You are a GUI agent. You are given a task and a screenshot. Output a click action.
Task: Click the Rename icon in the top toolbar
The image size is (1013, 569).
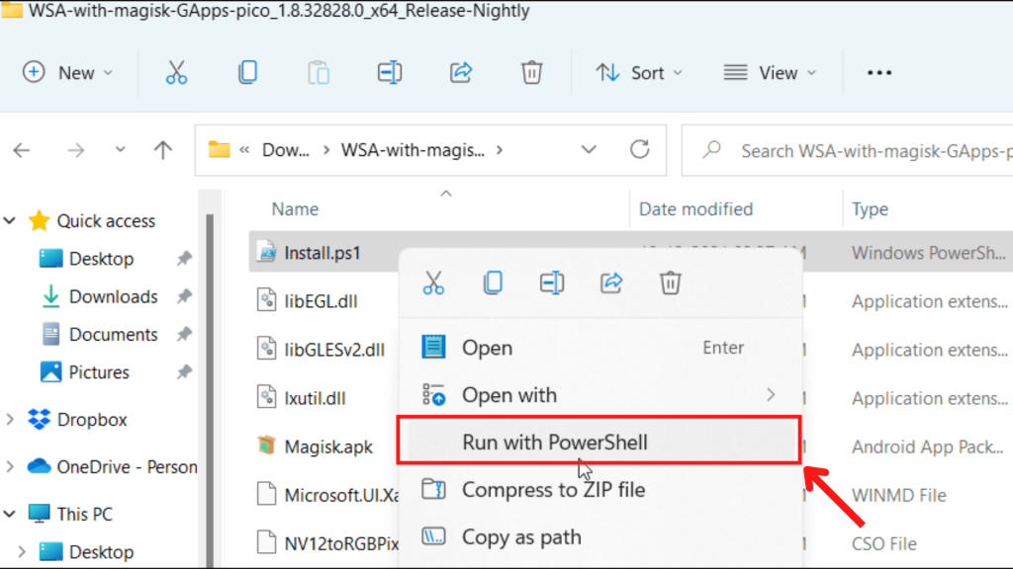390,72
